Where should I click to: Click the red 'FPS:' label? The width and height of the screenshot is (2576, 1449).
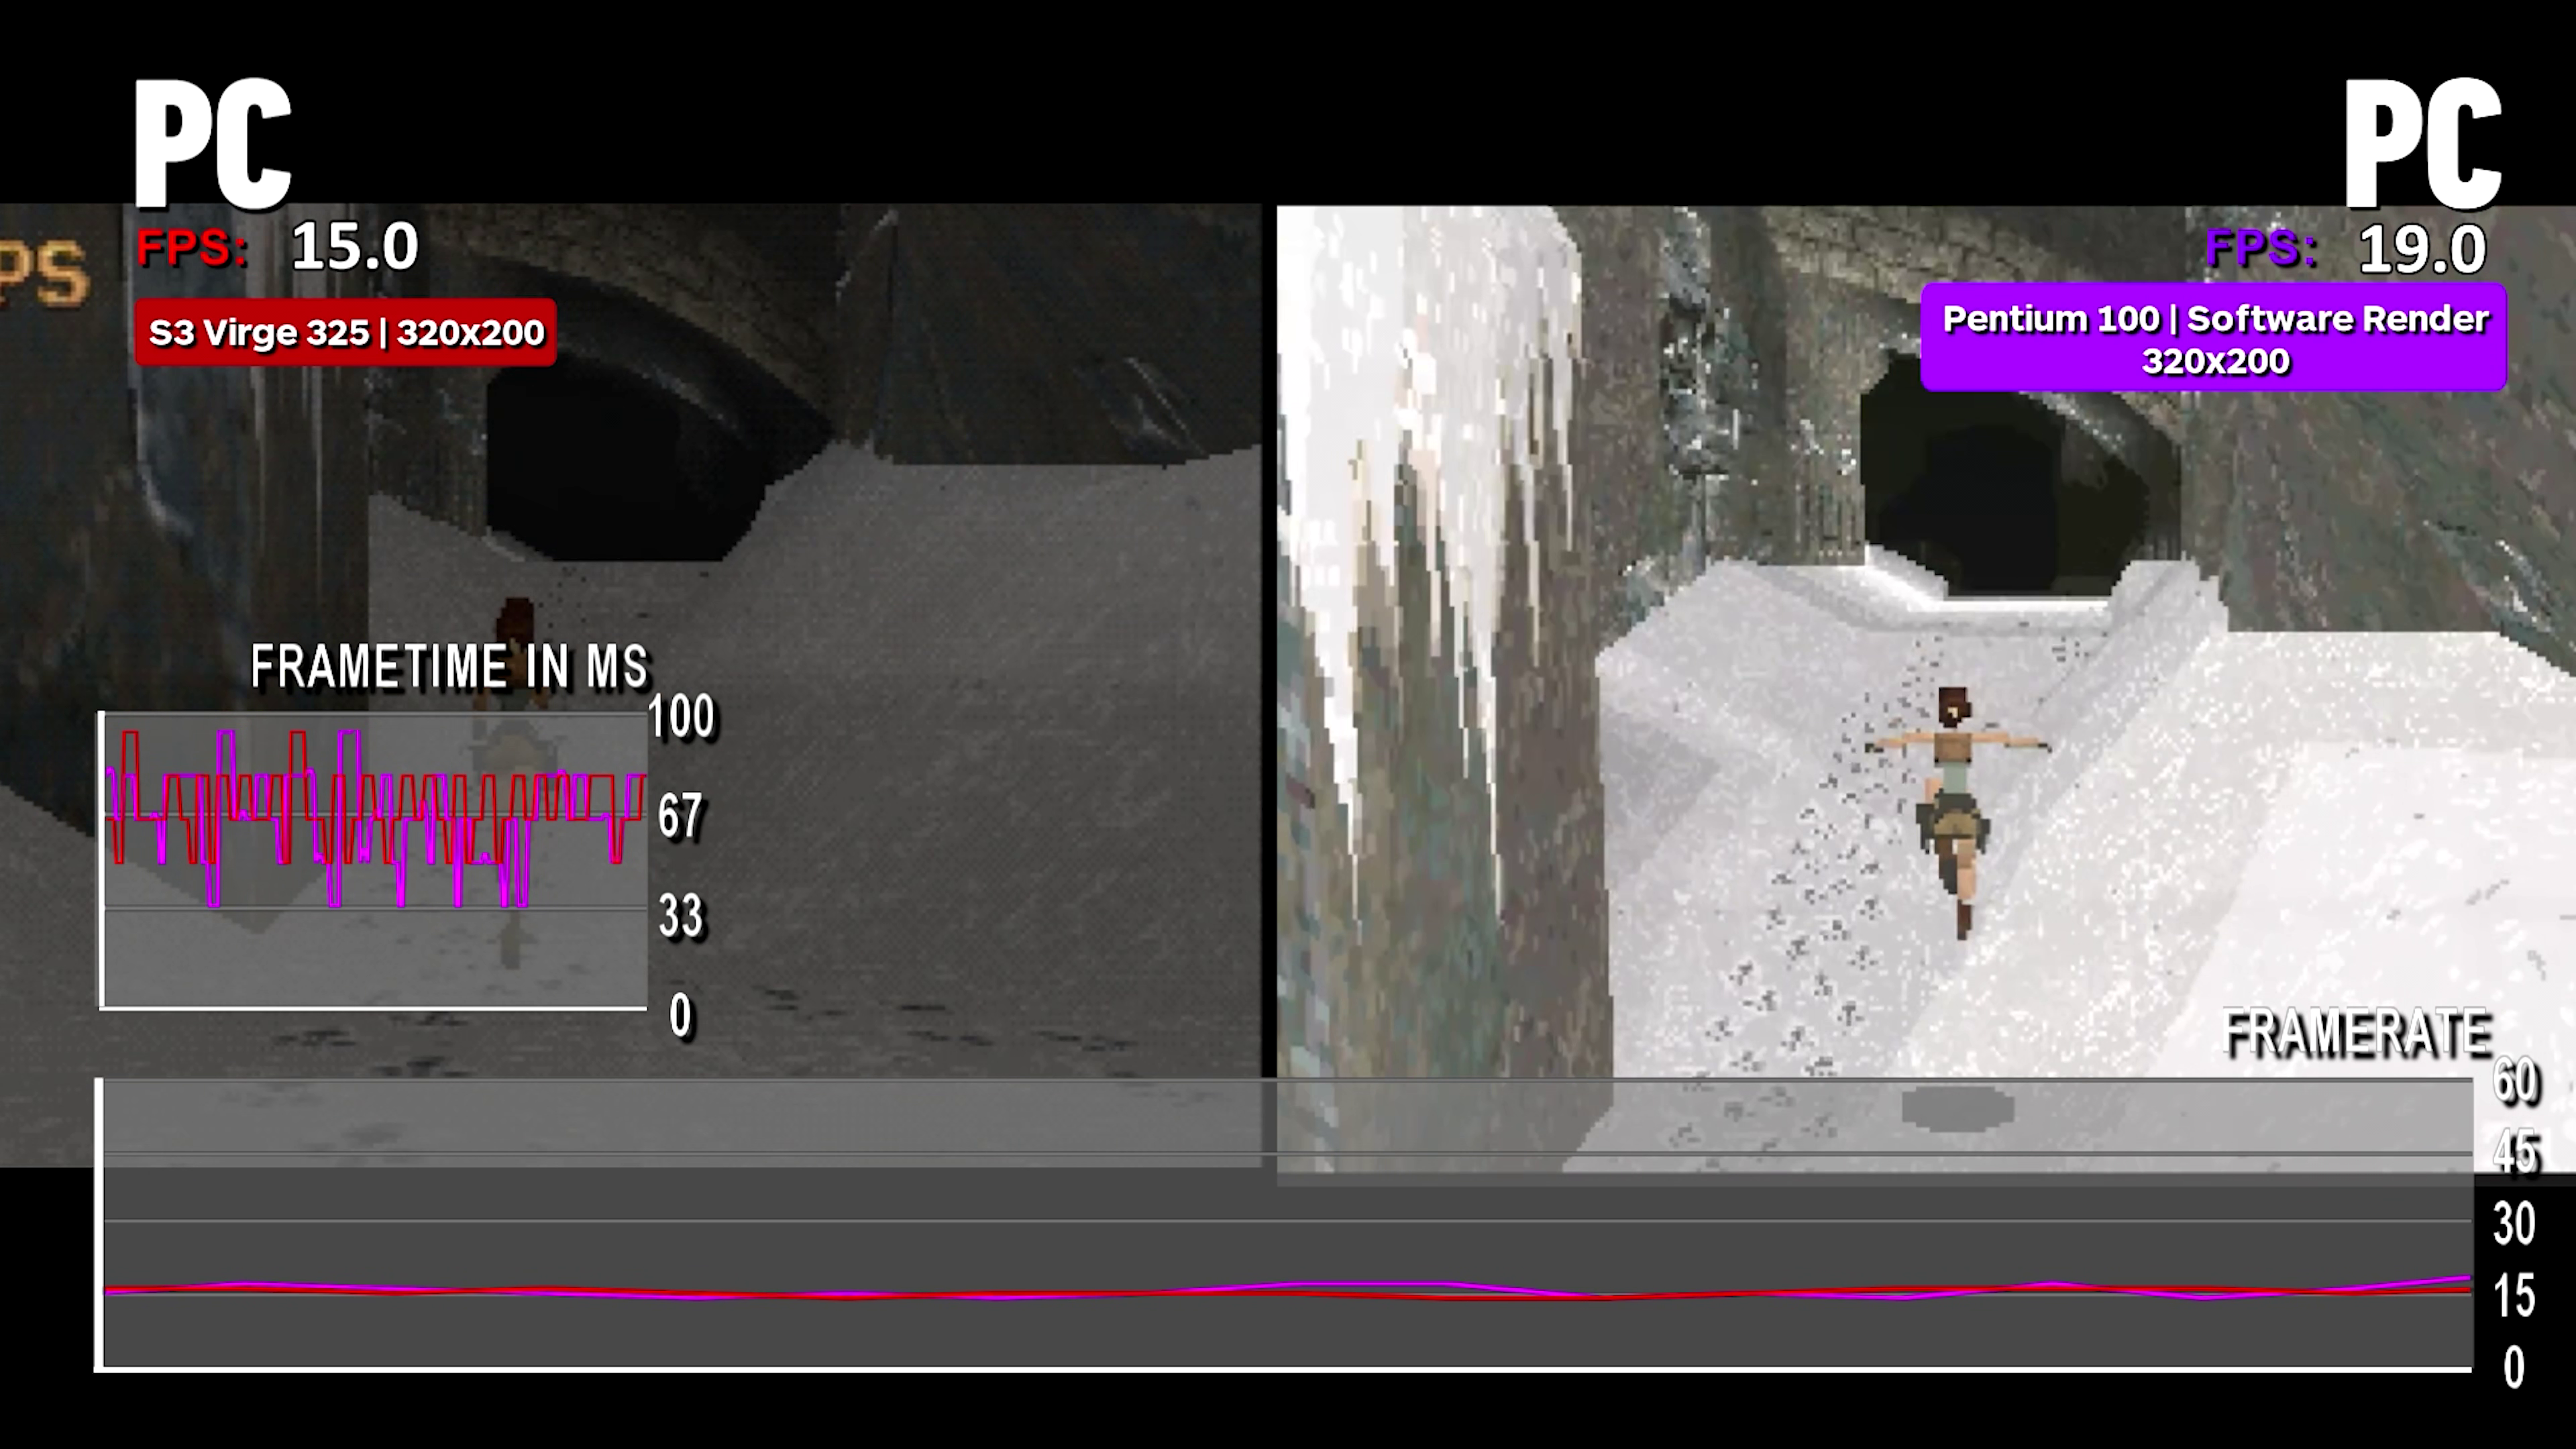coord(192,247)
